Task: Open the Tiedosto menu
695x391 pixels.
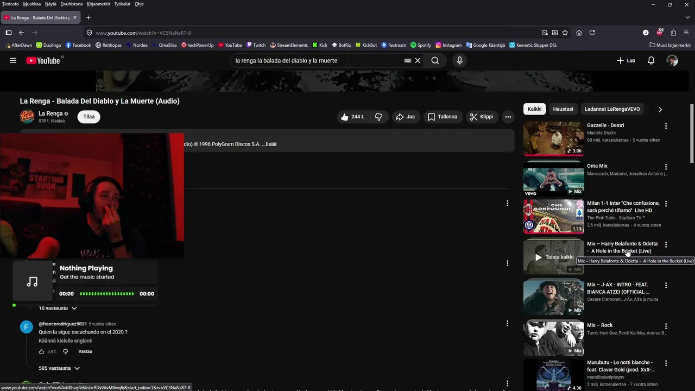Action: pyautogui.click(x=10, y=4)
